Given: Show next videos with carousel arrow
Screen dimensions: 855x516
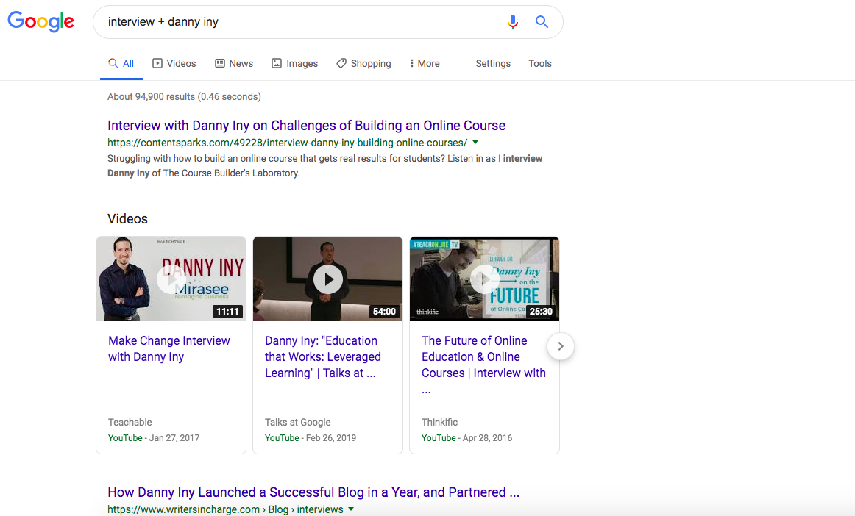Looking at the screenshot, I should [561, 346].
